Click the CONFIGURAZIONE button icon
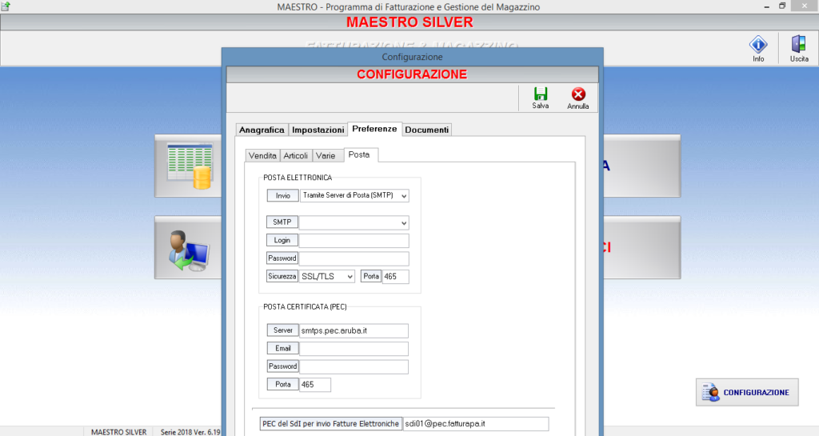The image size is (819, 436). [711, 393]
